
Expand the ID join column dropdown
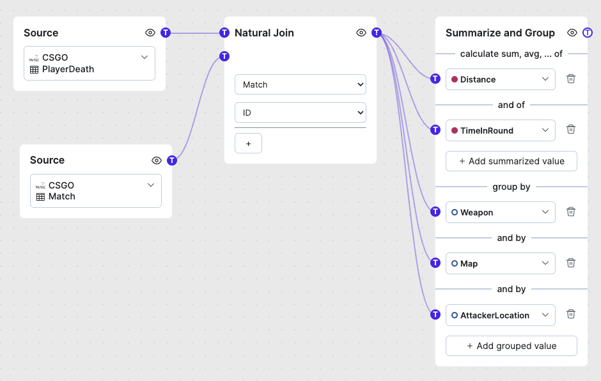tap(300, 113)
